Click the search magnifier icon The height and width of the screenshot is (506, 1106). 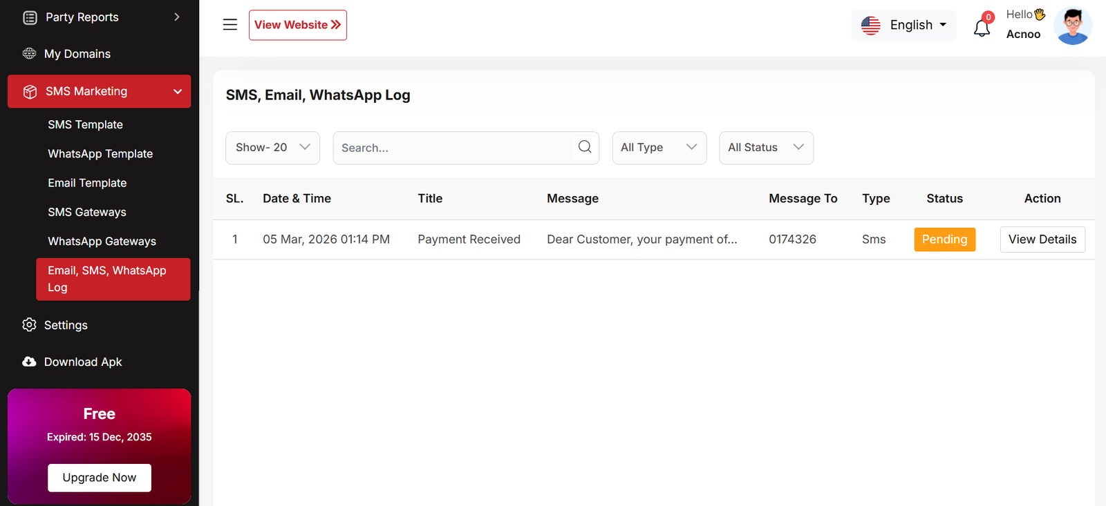(x=585, y=147)
